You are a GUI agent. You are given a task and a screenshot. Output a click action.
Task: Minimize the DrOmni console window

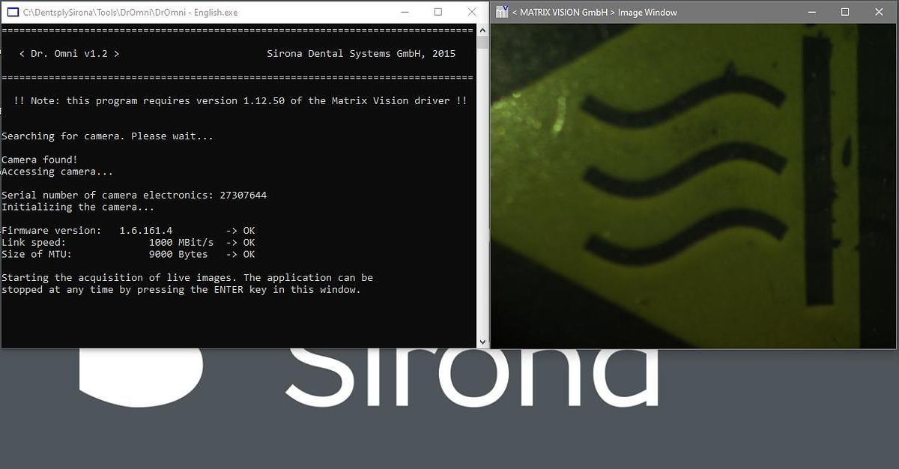click(x=405, y=12)
